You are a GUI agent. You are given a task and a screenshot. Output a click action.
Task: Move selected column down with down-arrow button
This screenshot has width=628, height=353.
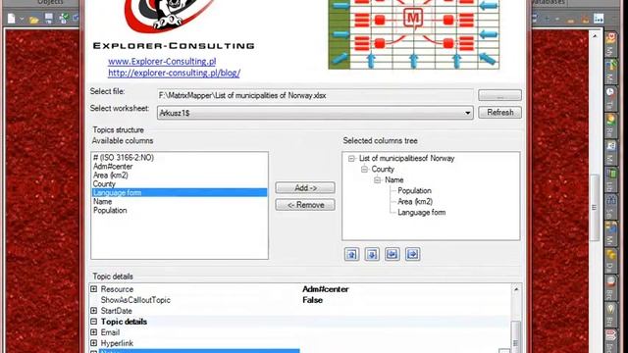(x=372, y=254)
